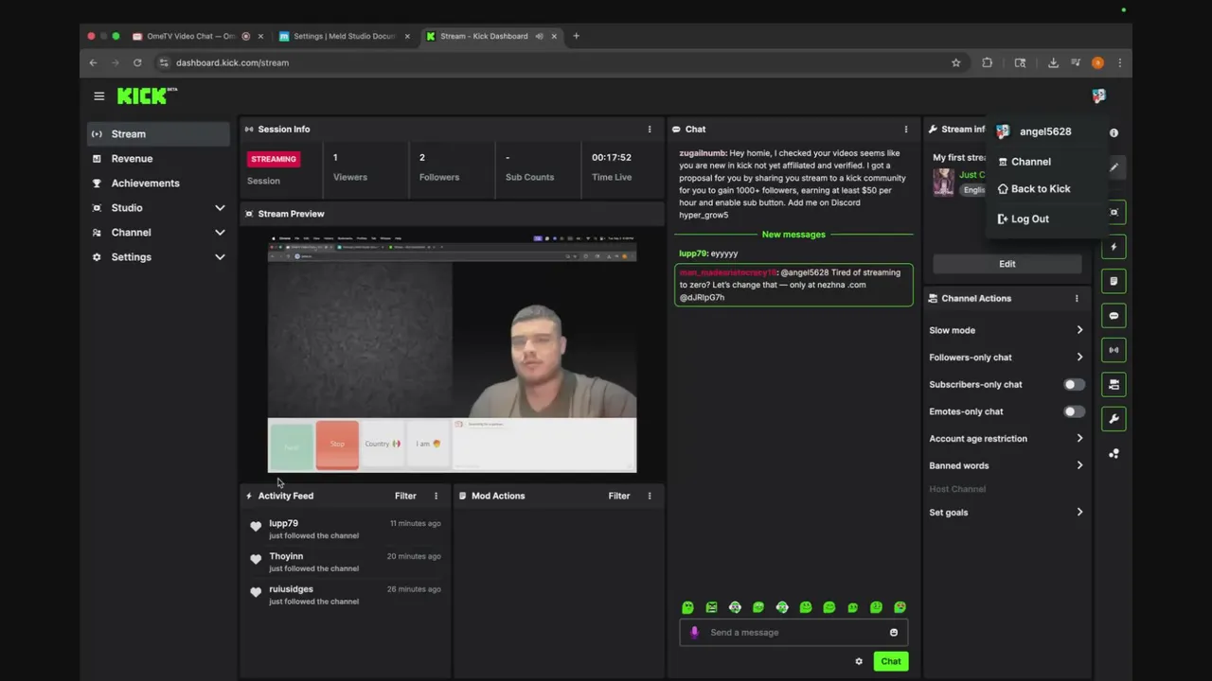1212x681 pixels.
Task: Open a new browser tab
Action: tap(576, 36)
